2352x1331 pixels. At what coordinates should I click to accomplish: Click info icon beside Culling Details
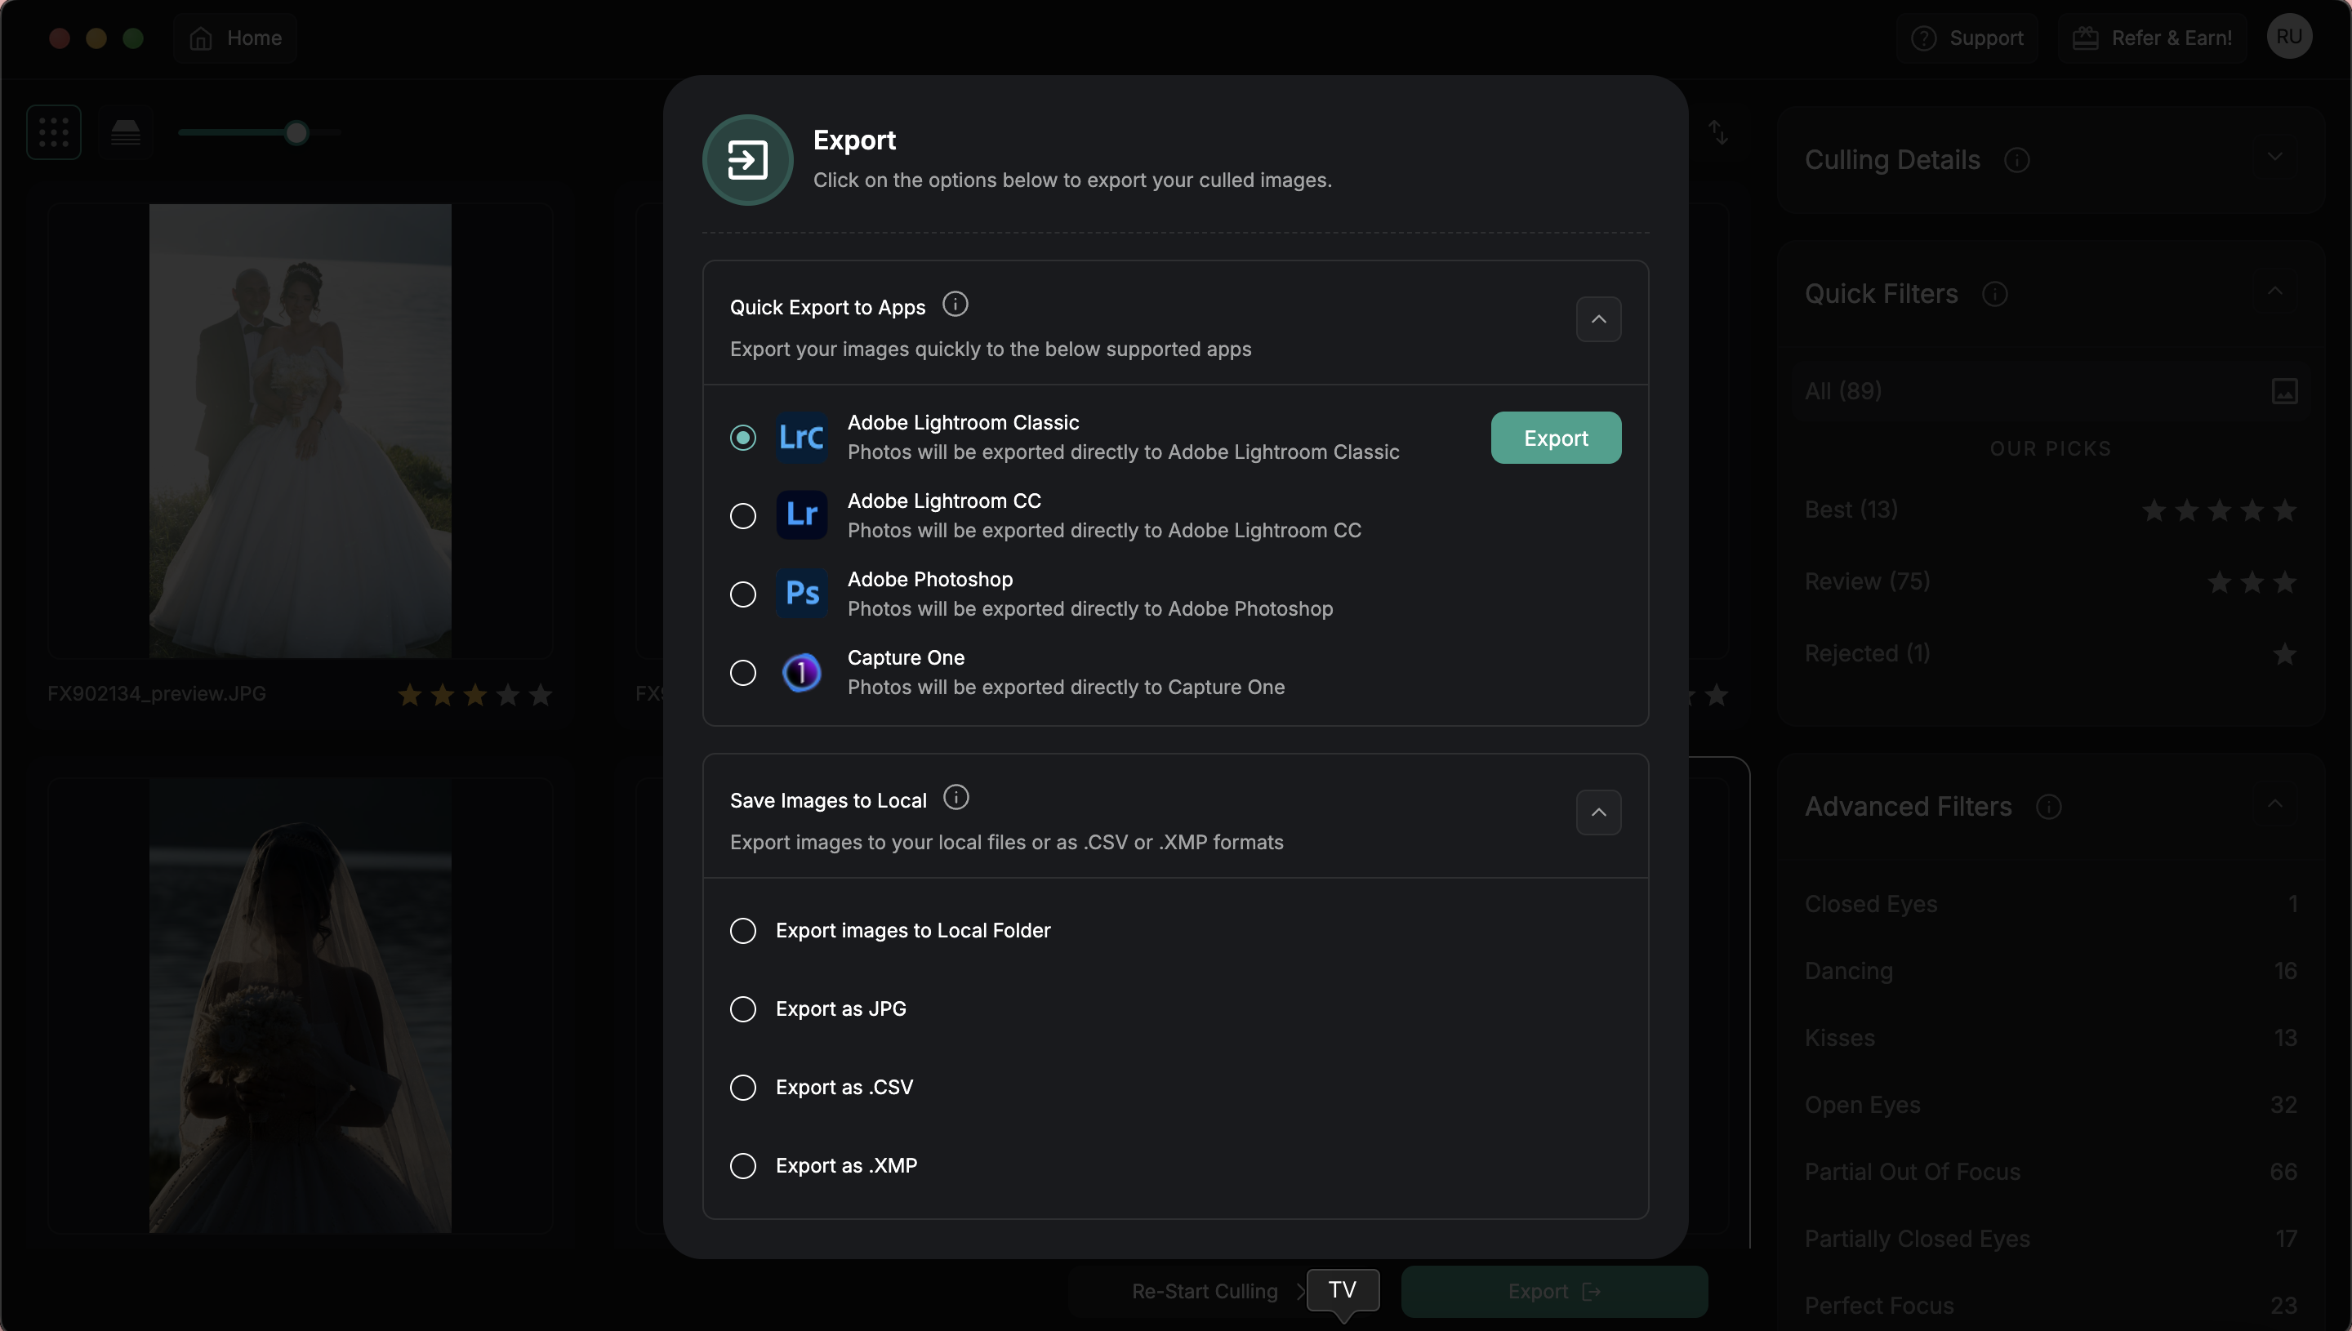[x=2016, y=161]
